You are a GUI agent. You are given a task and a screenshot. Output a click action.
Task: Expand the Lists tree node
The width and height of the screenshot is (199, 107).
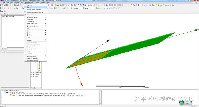(x=32, y=76)
